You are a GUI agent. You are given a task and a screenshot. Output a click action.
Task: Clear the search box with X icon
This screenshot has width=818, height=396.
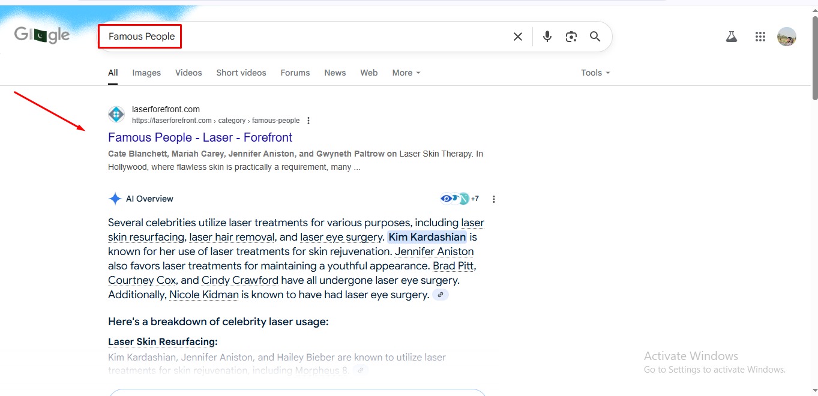[x=518, y=37]
